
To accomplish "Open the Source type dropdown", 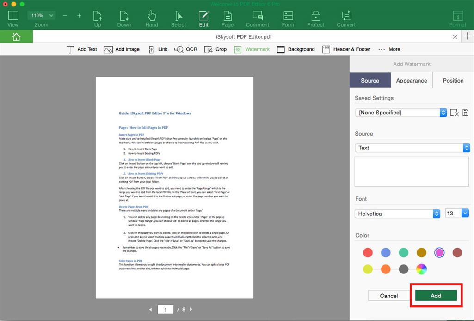I will click(x=412, y=148).
